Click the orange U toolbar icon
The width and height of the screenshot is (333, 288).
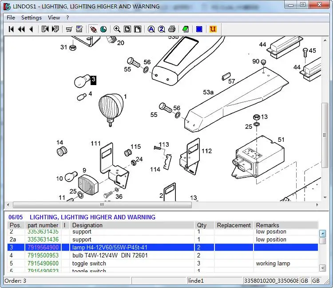213,29
